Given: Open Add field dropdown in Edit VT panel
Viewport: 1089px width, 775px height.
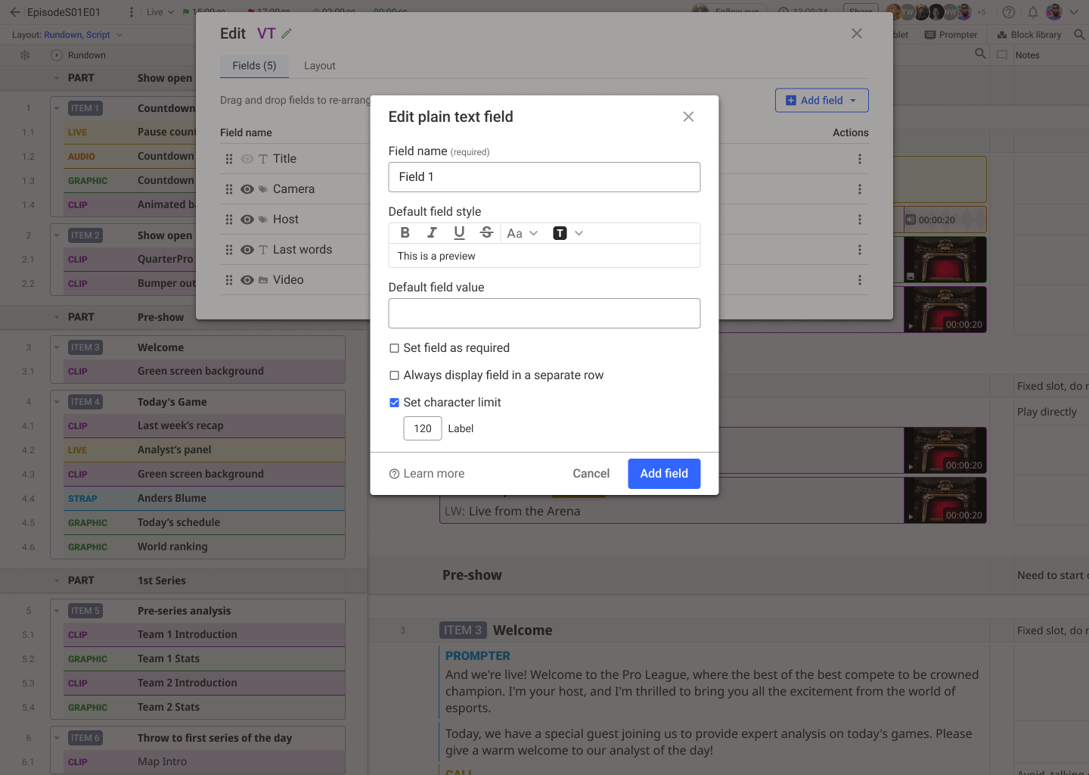Looking at the screenshot, I should tap(821, 101).
